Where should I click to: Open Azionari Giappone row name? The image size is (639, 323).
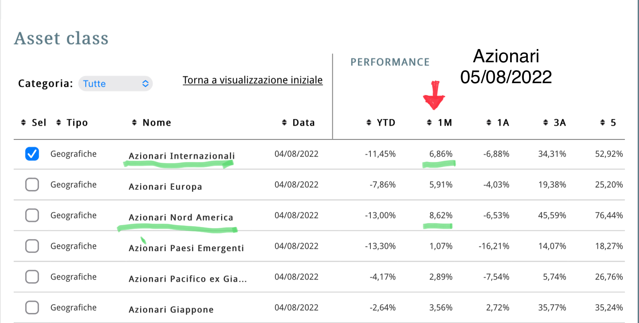click(x=171, y=310)
